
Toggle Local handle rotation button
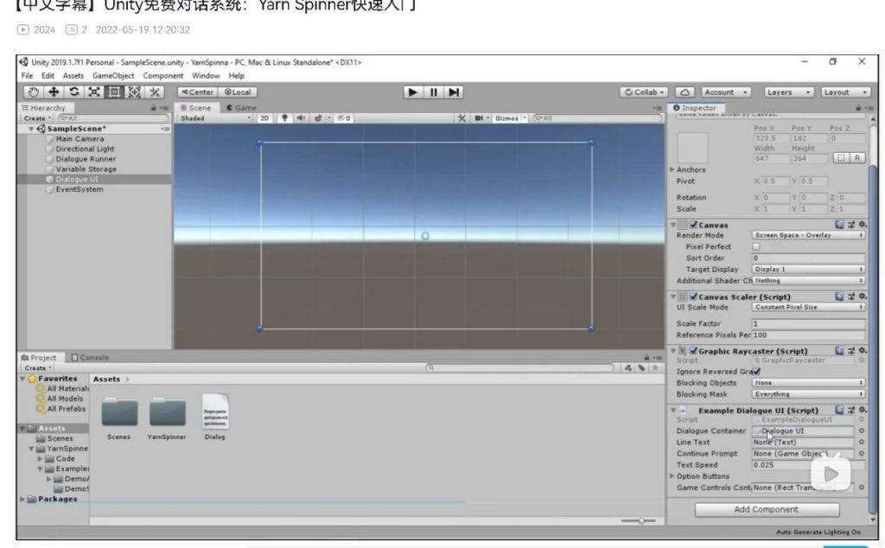[238, 92]
